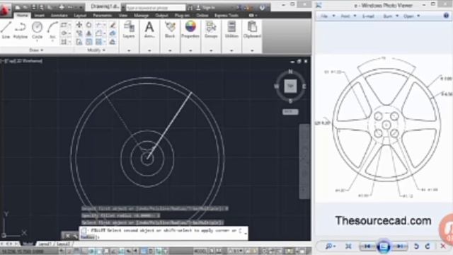Expand the arrow under Layers panel

(x=129, y=50)
